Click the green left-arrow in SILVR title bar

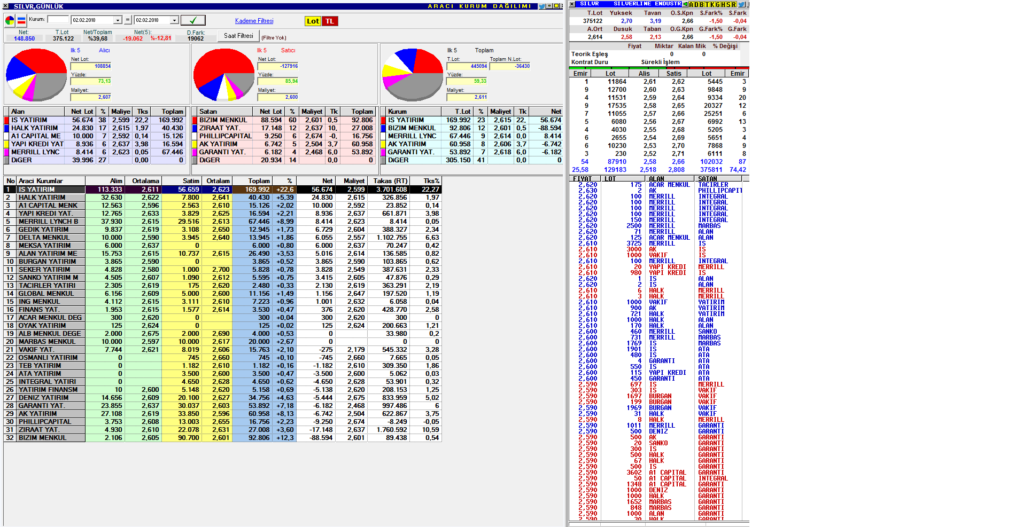coord(686,4)
